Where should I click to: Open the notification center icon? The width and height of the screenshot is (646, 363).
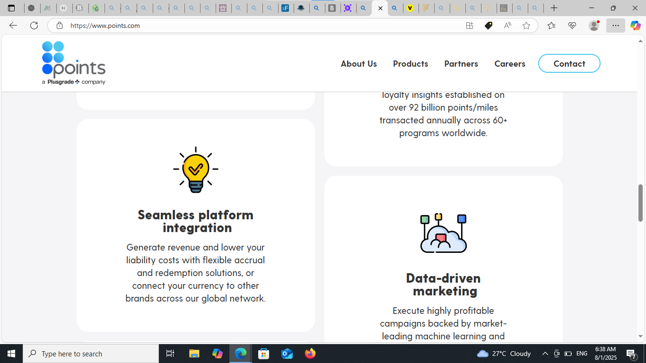point(631,354)
